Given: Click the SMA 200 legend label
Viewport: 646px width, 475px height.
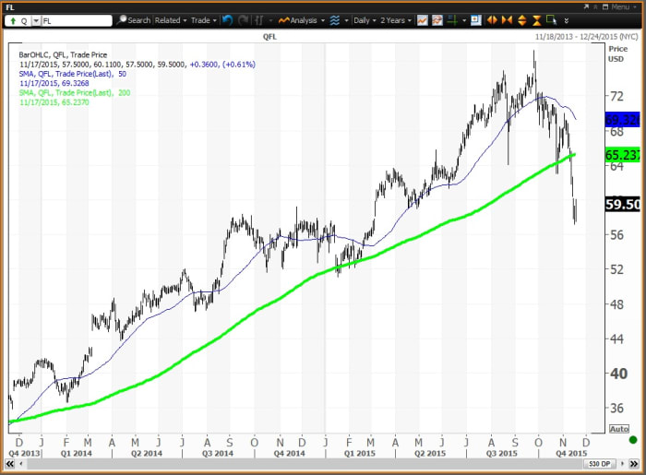Looking at the screenshot, I should (x=75, y=92).
